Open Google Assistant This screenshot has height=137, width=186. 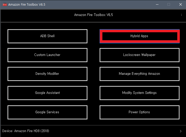tap(47, 93)
